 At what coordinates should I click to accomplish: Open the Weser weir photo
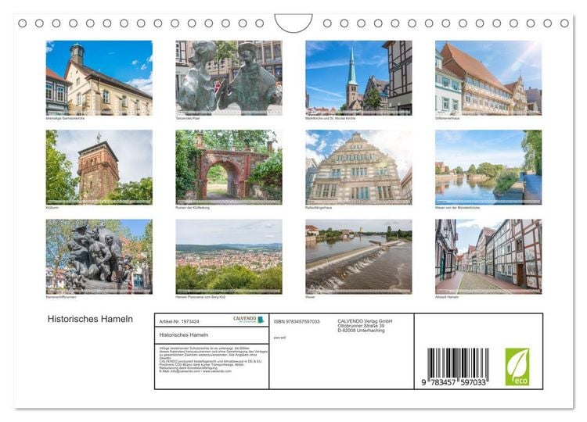tap(358, 256)
